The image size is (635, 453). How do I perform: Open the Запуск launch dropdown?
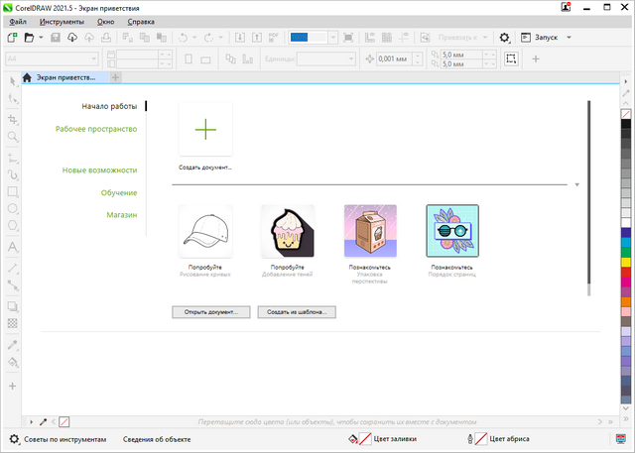pos(553,37)
